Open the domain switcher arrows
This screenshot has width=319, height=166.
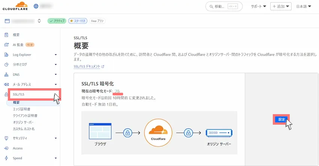(x=39, y=21)
